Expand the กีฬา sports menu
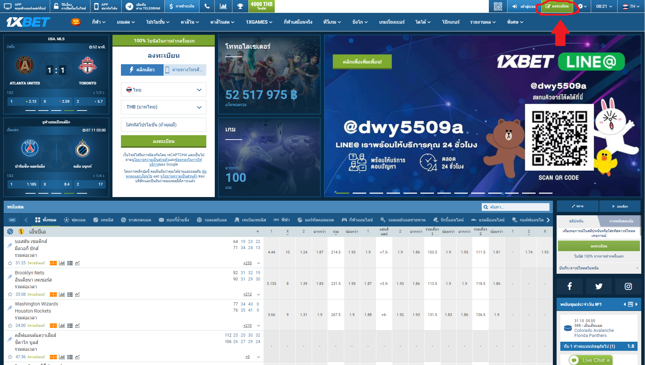Image resolution: width=645 pixels, height=365 pixels. point(99,22)
